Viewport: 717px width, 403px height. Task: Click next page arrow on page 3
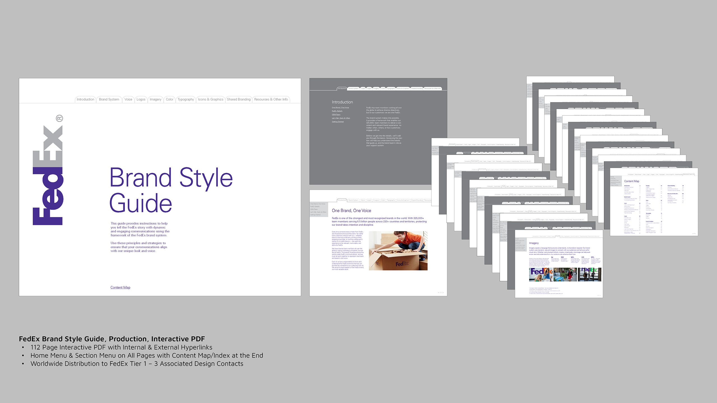pos(443,292)
